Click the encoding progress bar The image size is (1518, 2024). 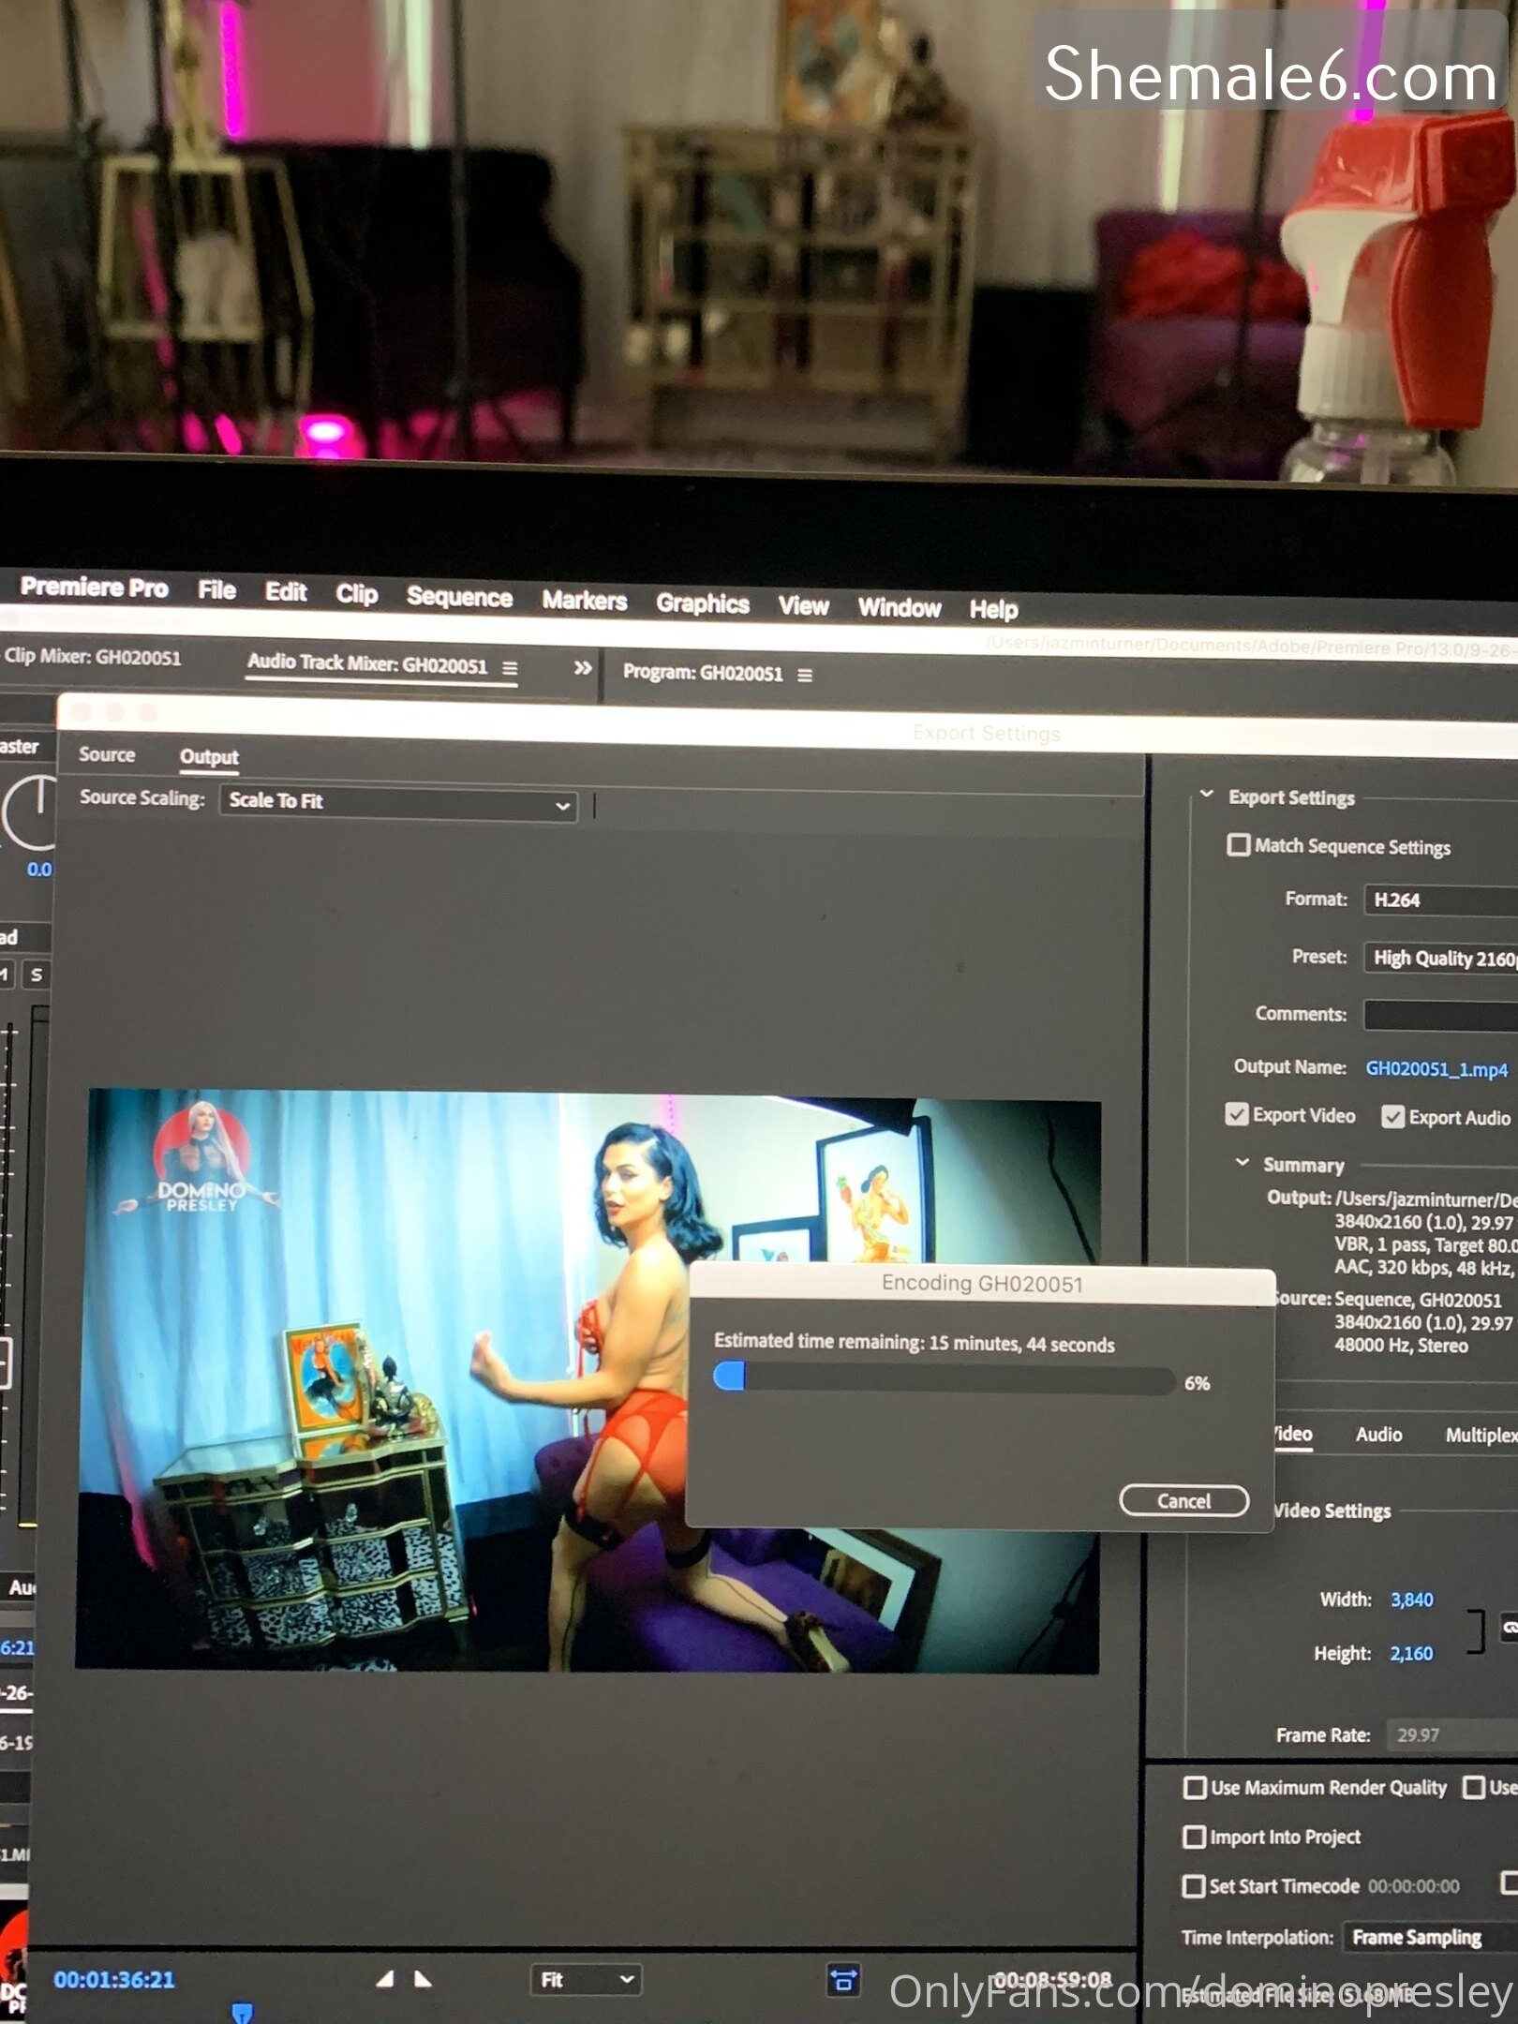pos(944,1377)
